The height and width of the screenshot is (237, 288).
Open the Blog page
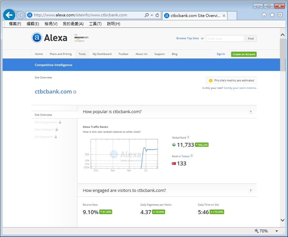tap(175, 54)
